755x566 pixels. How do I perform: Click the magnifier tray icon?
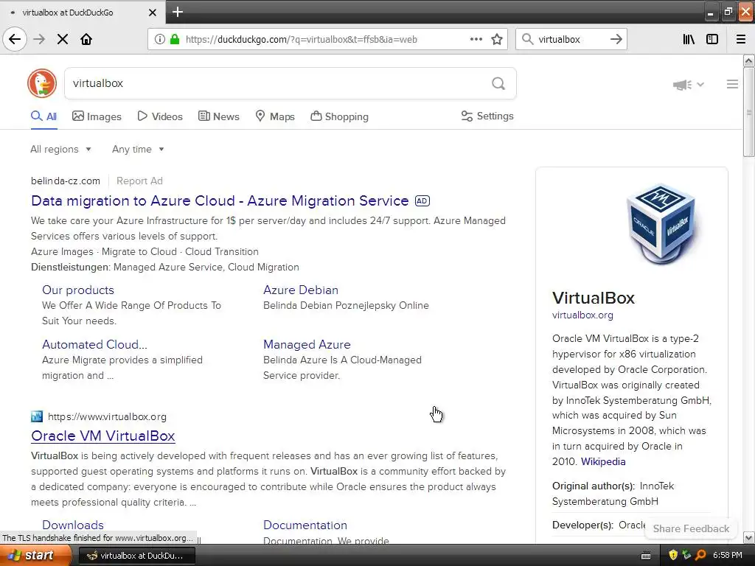[700, 556]
